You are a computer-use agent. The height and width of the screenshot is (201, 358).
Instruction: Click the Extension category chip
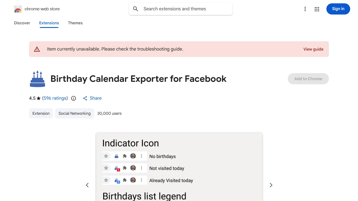pyautogui.click(x=41, y=113)
